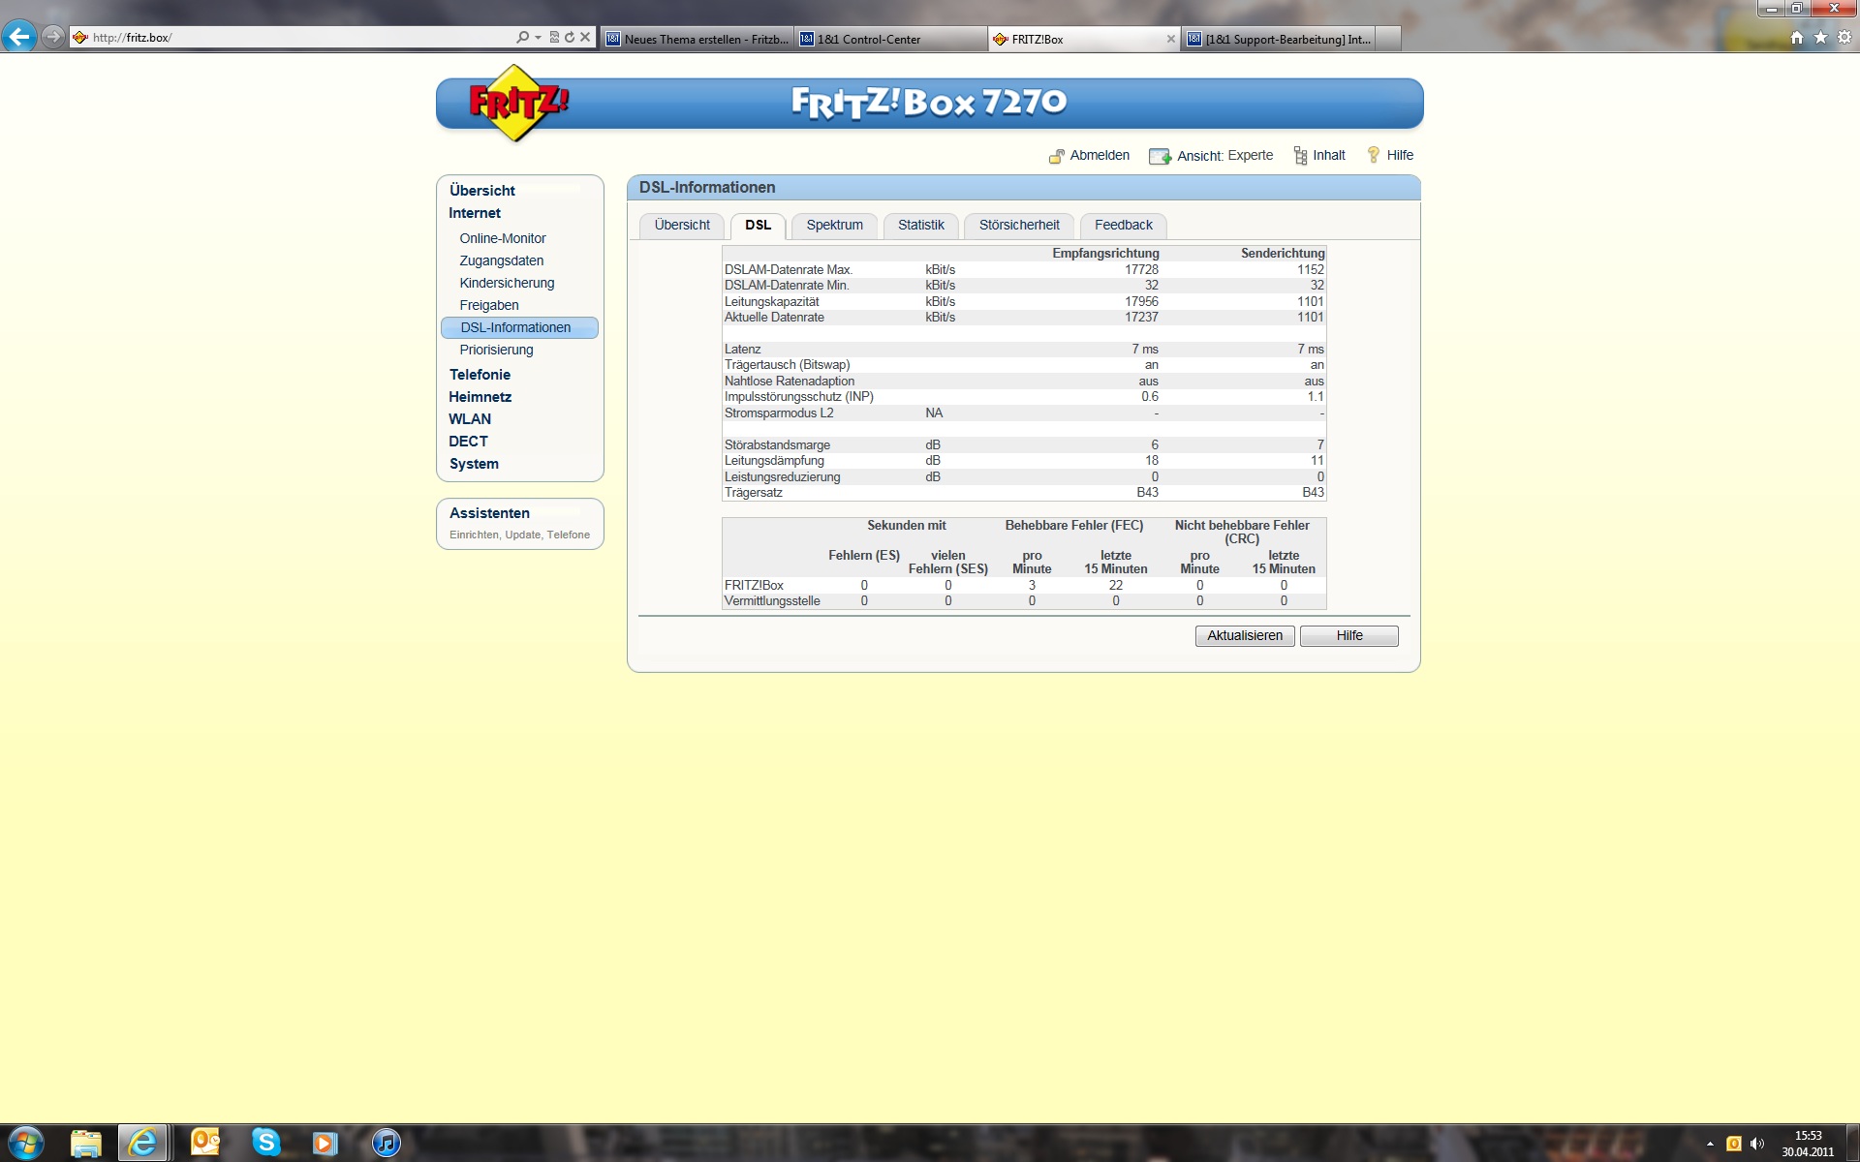This screenshot has height=1162, width=1860.
Task: Click the FRITZ! logo in the header
Action: tap(518, 103)
